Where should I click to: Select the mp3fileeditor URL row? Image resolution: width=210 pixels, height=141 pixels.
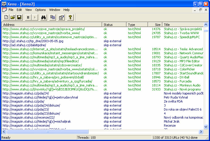(102, 61)
